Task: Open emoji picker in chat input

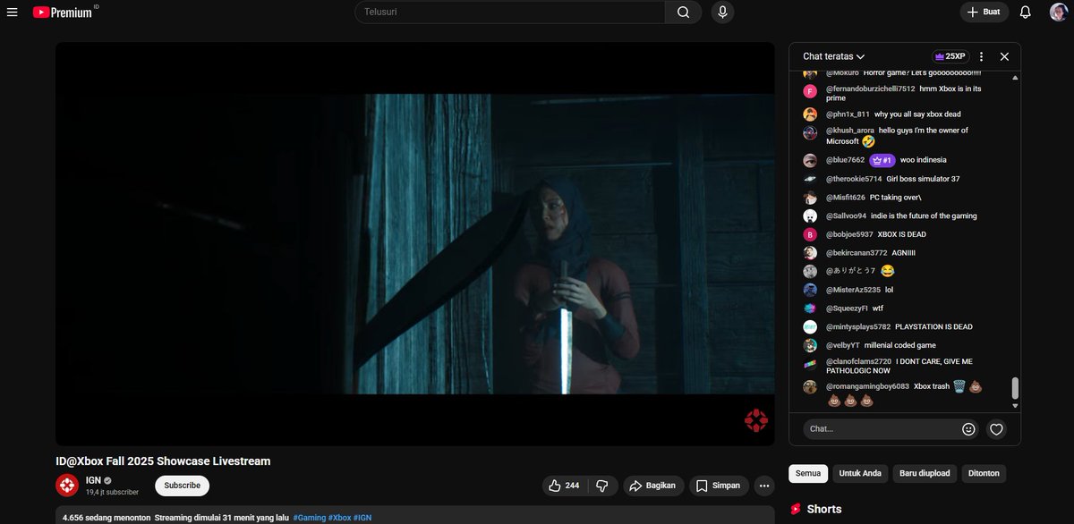Action: [968, 429]
